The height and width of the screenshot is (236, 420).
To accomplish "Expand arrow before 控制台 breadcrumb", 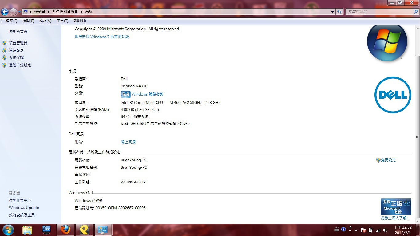I will click(x=31, y=11).
